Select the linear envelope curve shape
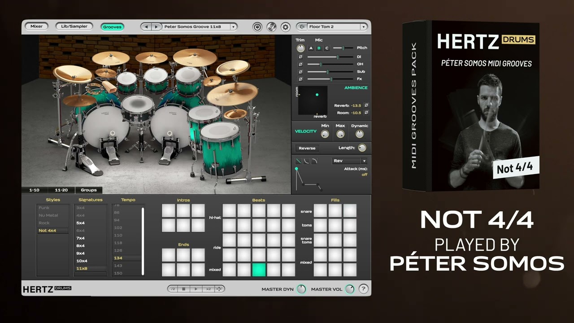Viewport: 574px width, 323px height. [x=299, y=161]
